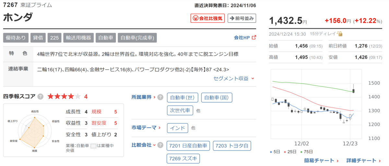Click the price change +156.0円
This screenshot has width=389, height=166.
pos(338,21)
